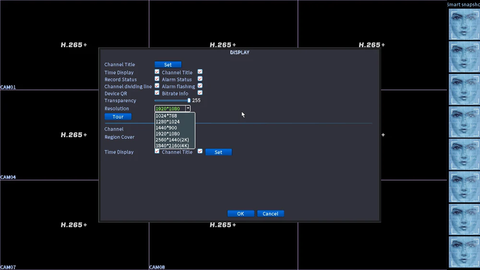Click the Set button for Channel Title
Viewport: 480px width, 270px height.
tap(168, 65)
